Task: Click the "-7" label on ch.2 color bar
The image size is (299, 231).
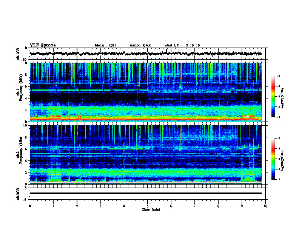Action: [279, 179]
